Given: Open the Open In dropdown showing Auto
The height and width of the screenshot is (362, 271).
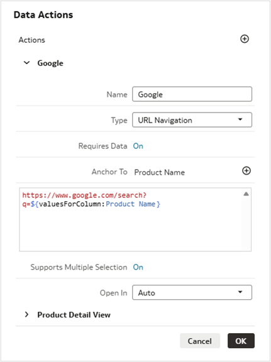Looking at the screenshot, I should tap(192, 292).
